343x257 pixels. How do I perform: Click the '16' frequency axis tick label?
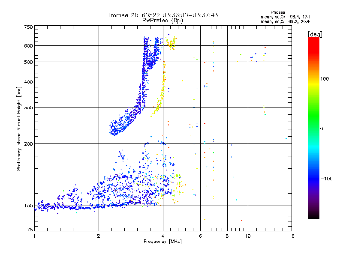(x=292, y=236)
